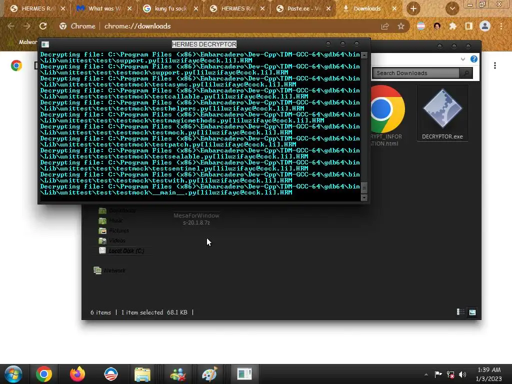Open the console window taskbar button
Viewport: 512px width, 384px height.
pyautogui.click(x=244, y=374)
